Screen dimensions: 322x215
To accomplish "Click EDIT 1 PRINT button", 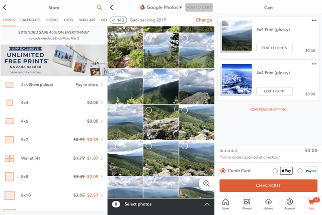I will pos(274,91).
